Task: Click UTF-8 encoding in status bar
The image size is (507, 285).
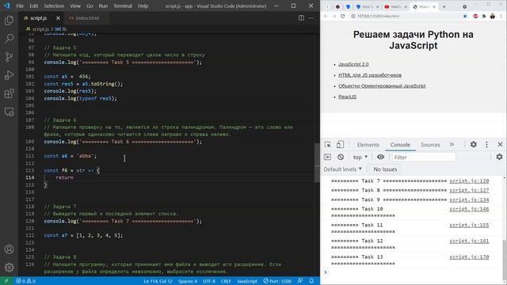Action: 209,281
